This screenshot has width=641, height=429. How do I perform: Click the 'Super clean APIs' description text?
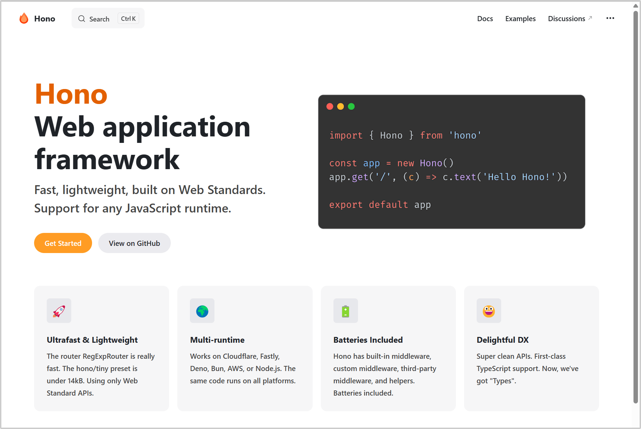527,369
